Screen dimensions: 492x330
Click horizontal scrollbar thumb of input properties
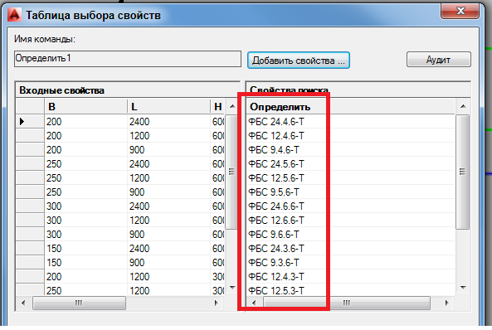79,303
